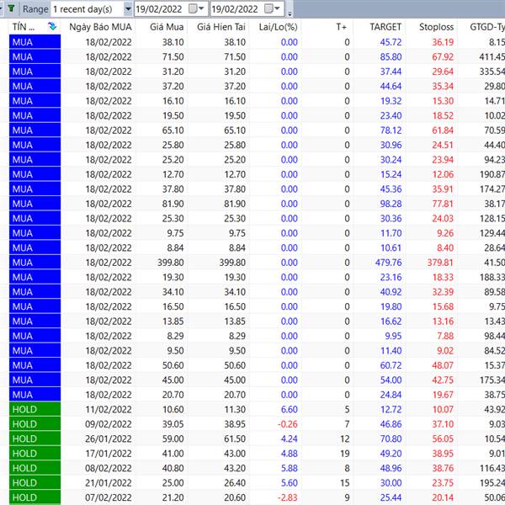This screenshot has height=505, width=505.
Task: Click Lai/Lo value 4.24
Action: [x=290, y=439]
